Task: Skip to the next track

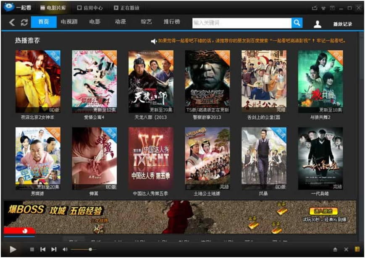Action: coord(54,250)
